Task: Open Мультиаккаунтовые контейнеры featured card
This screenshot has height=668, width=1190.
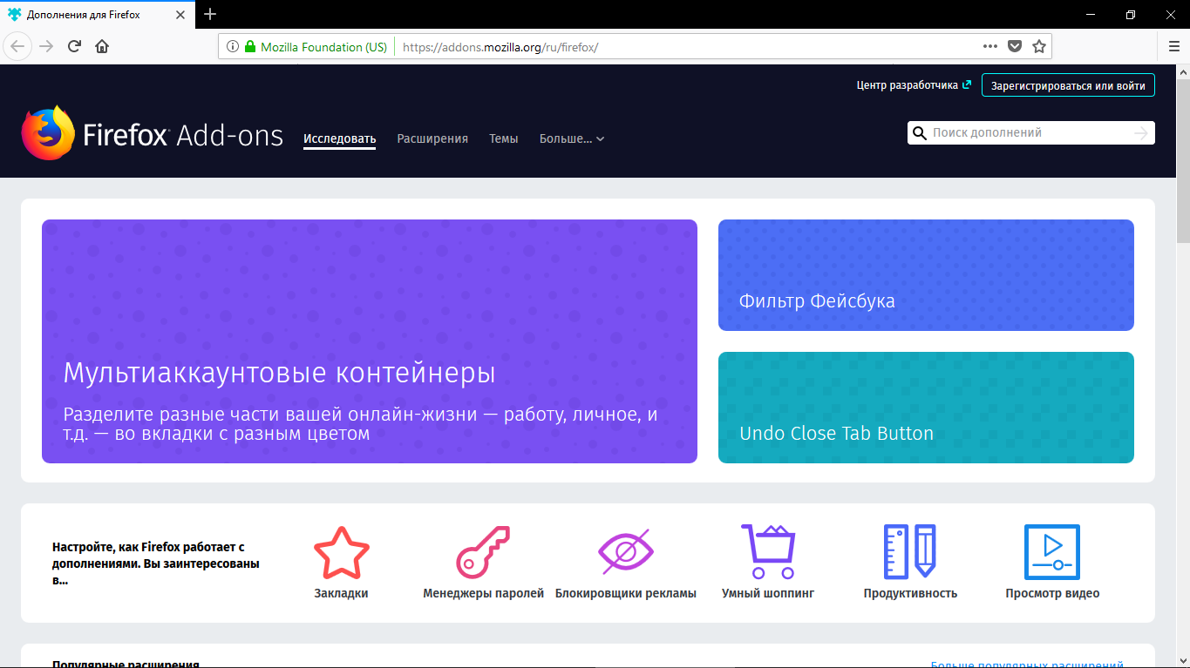Action: point(370,341)
